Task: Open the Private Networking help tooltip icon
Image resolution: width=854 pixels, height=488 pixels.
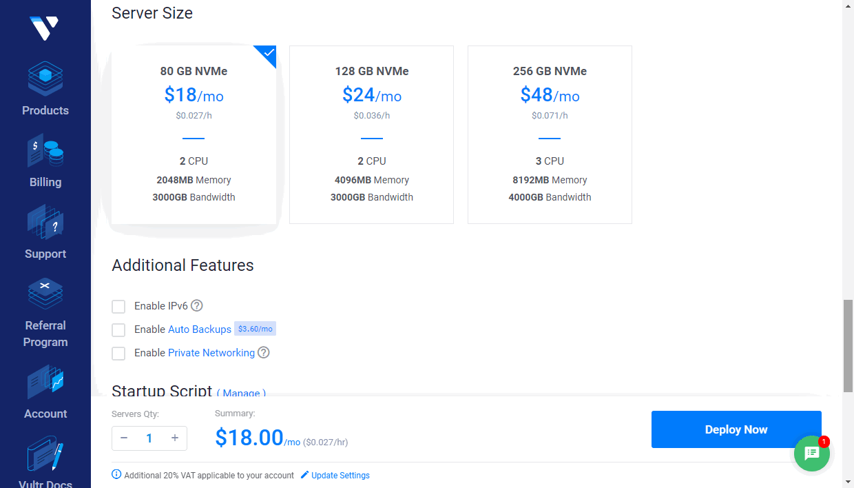Action: [x=263, y=352]
